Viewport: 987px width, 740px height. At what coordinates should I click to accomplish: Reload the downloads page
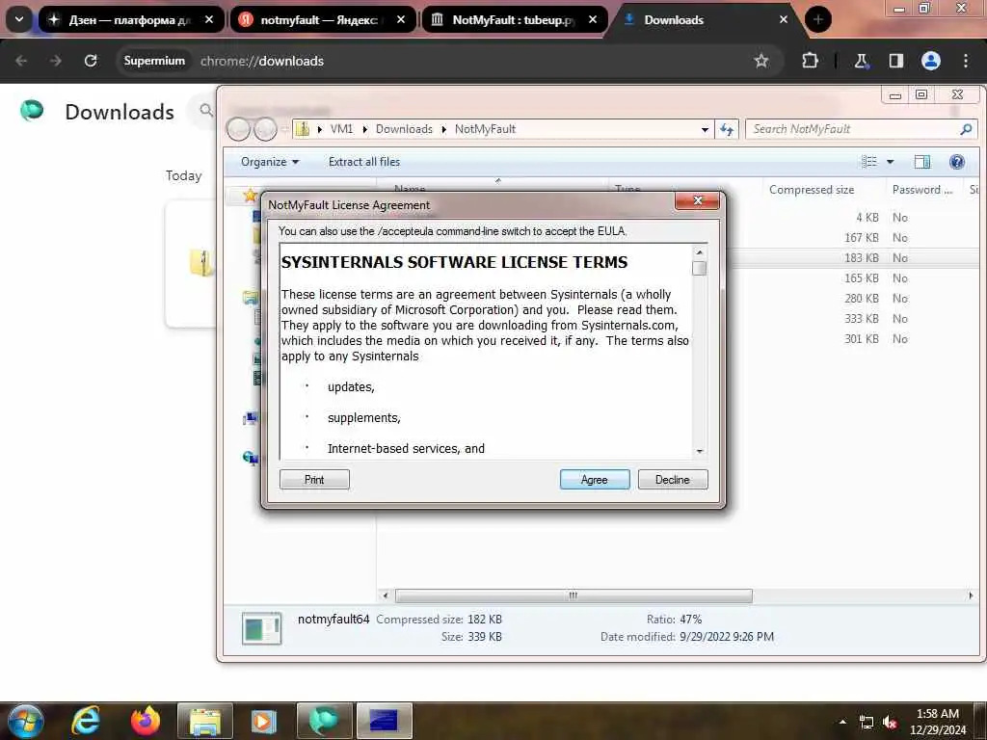91,61
